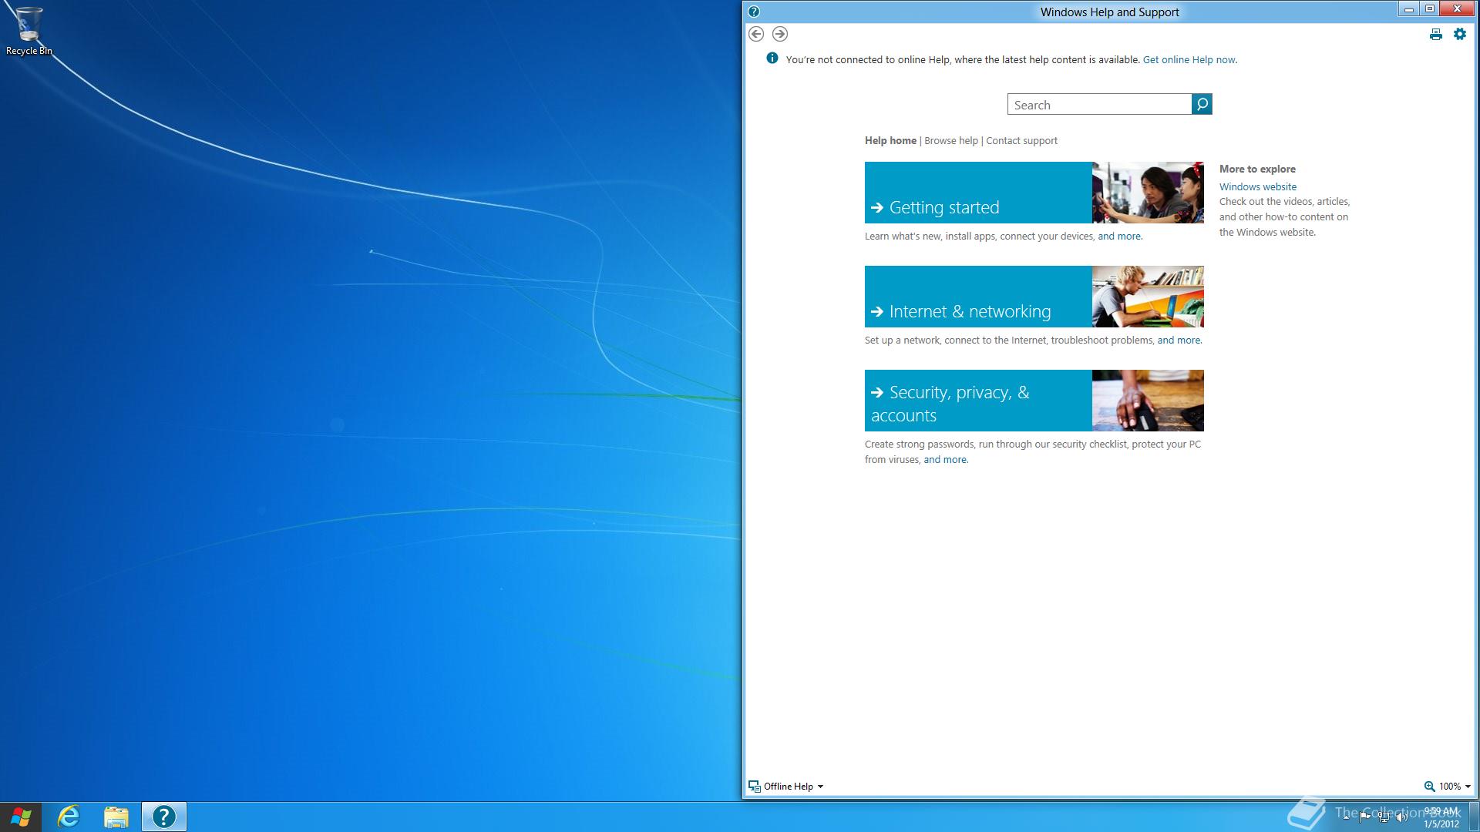Open Help settings gear
This screenshot has height=832, width=1480.
(x=1460, y=34)
